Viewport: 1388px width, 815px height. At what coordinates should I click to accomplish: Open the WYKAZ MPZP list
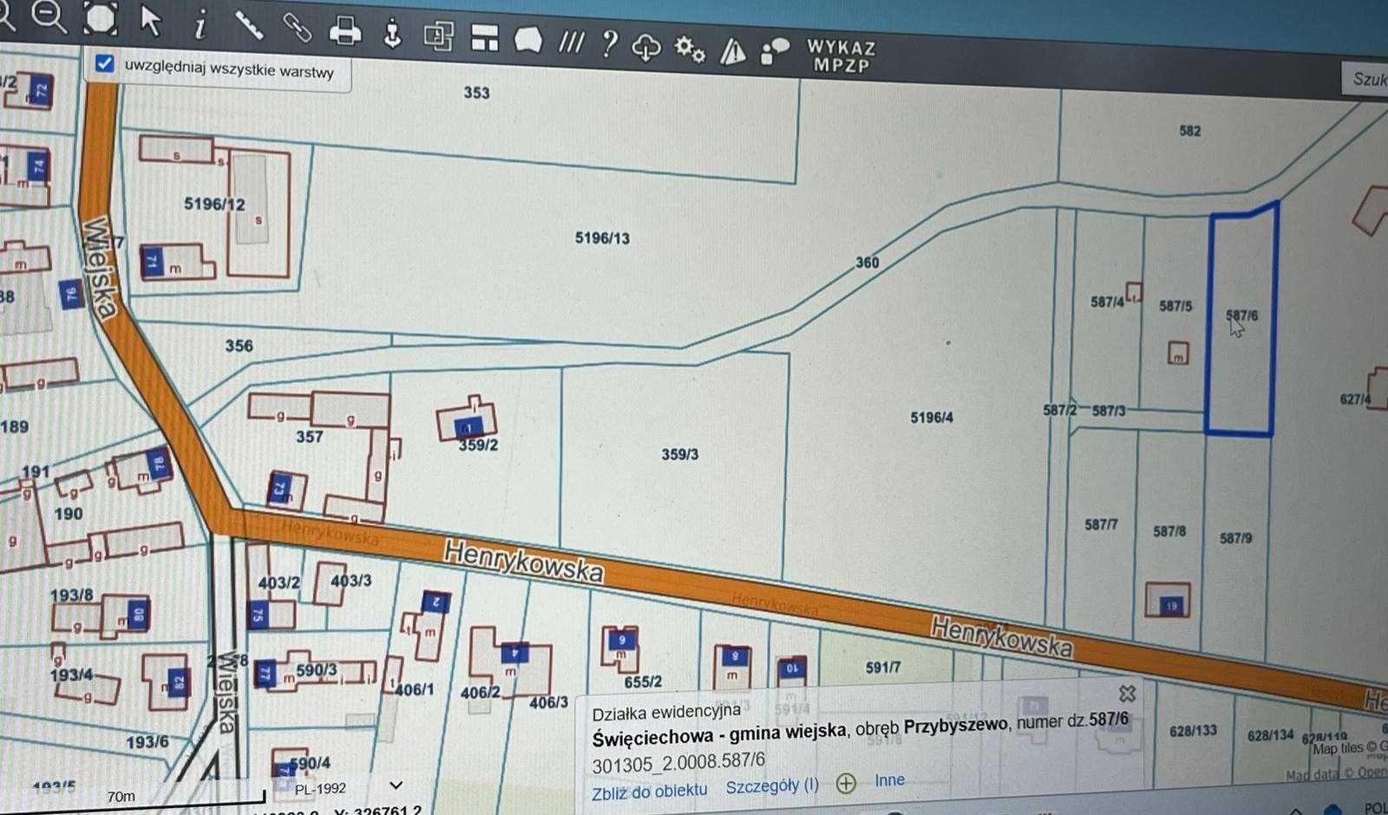click(841, 56)
